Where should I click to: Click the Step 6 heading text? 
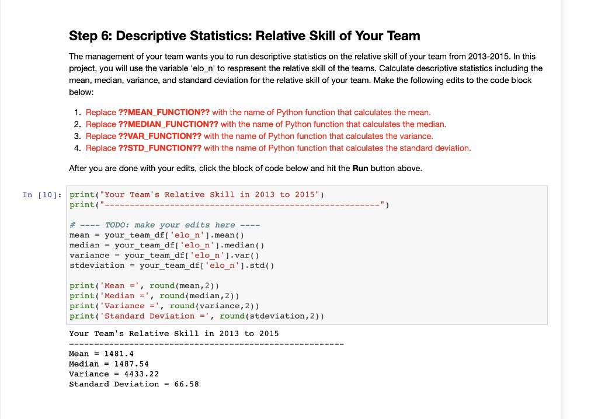coord(245,36)
